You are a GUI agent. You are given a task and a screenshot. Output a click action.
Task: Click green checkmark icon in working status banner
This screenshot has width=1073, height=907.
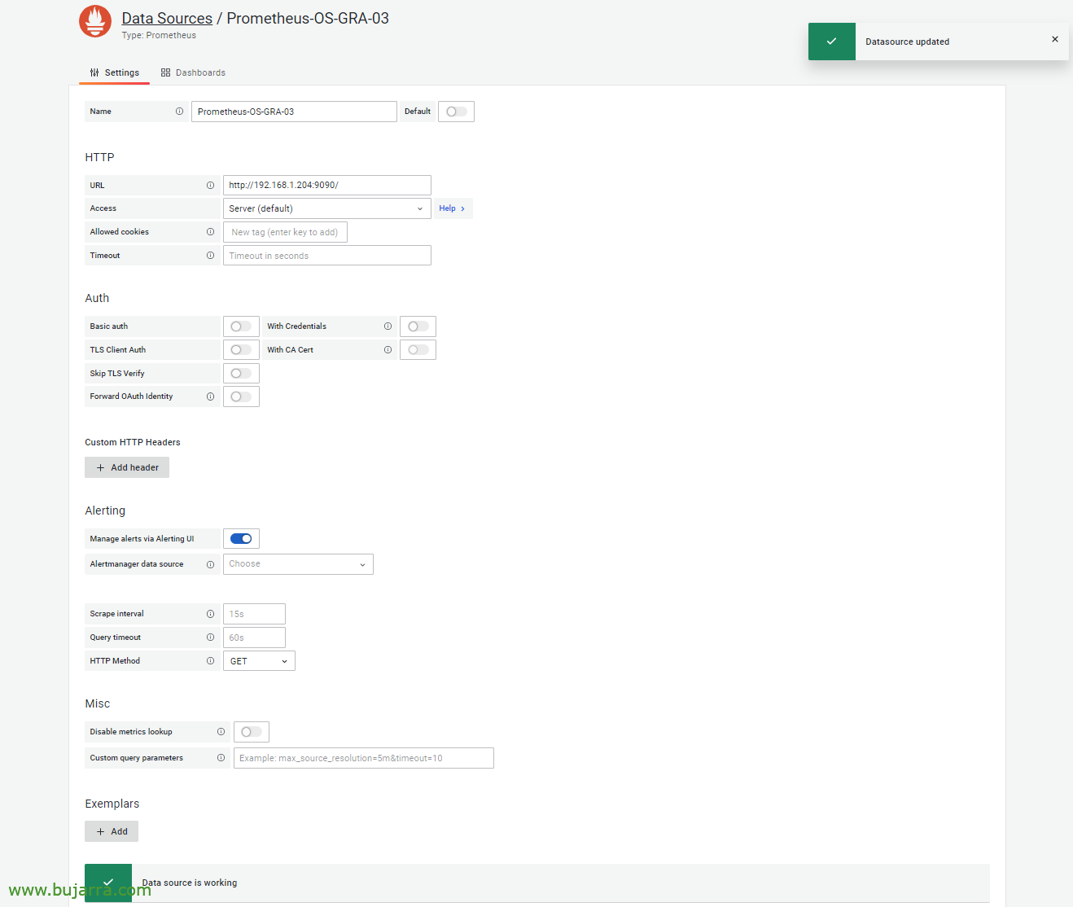point(108,883)
